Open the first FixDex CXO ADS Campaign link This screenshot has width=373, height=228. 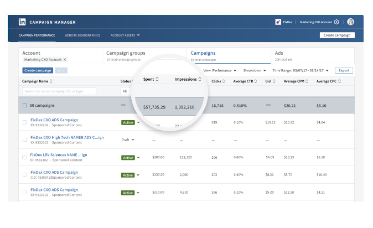tap(54, 120)
